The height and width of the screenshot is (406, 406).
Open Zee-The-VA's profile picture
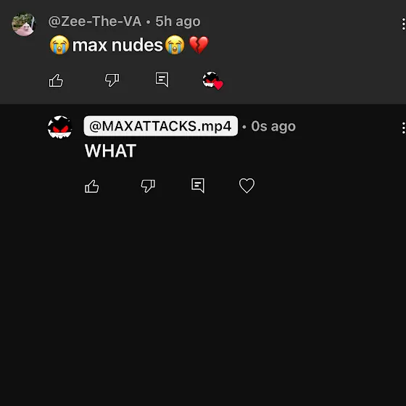[x=23, y=24]
